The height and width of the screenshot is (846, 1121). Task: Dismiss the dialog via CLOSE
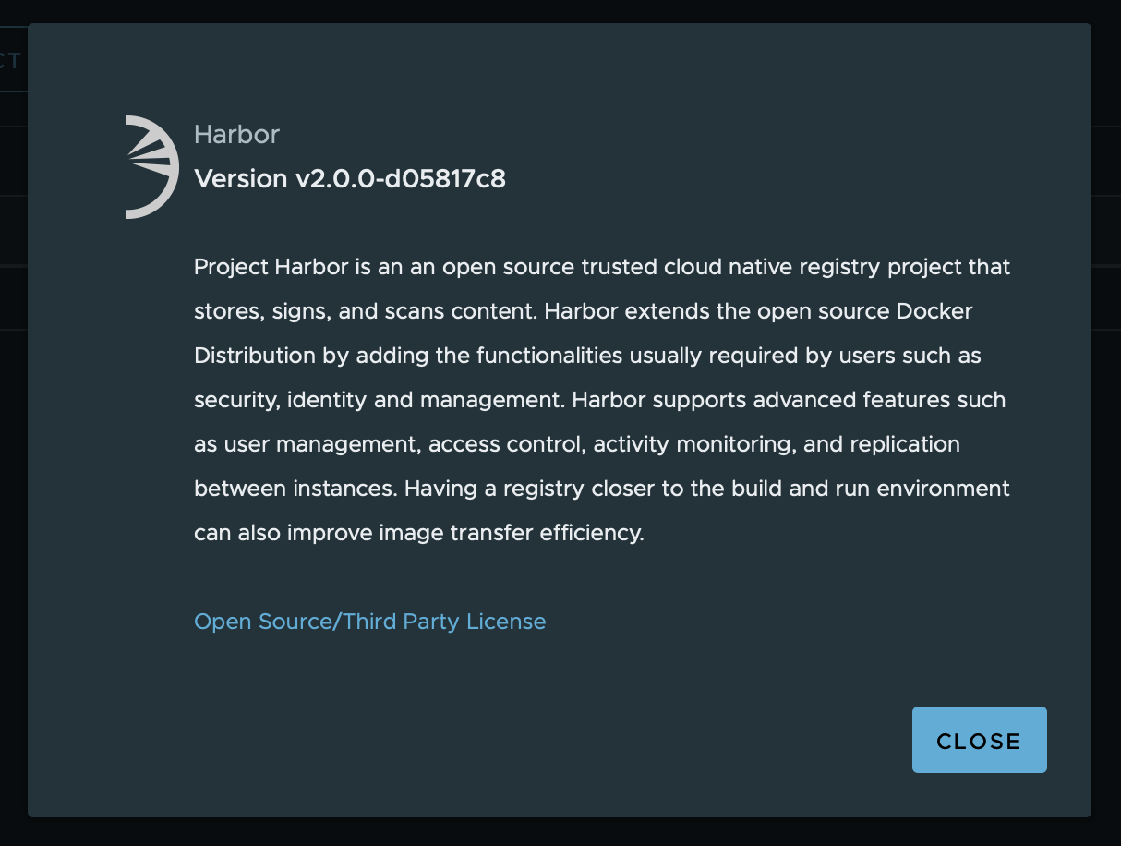(979, 739)
